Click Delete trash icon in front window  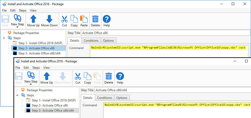tap(109, 76)
